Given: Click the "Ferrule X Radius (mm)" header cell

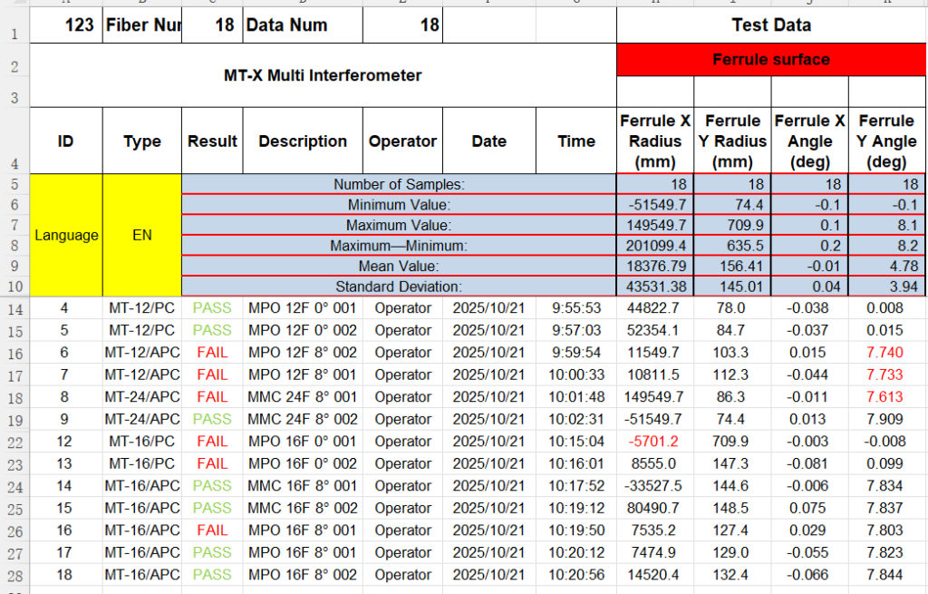Looking at the screenshot, I should (654, 141).
